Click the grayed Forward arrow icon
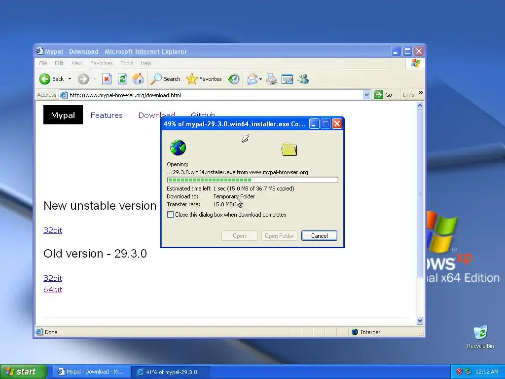Screen dimensions: 505x379 click(83, 79)
